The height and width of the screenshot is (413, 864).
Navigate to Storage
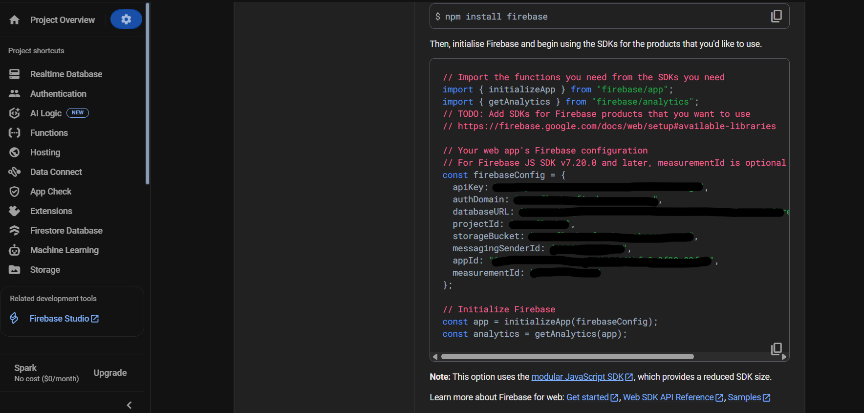pos(45,270)
